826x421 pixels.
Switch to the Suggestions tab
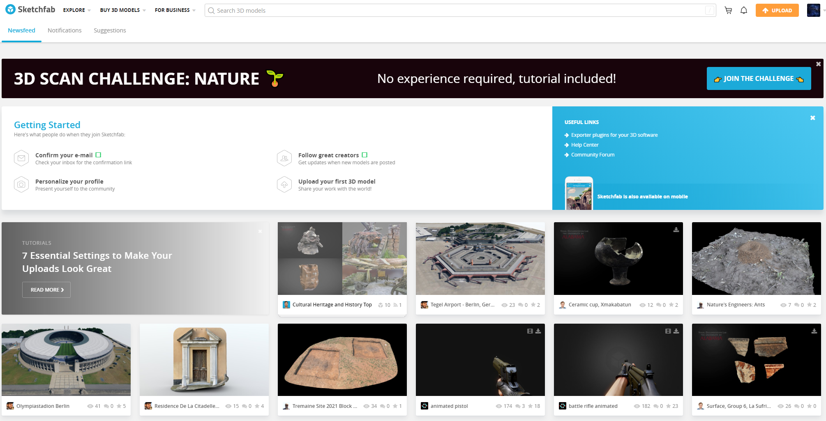click(110, 30)
